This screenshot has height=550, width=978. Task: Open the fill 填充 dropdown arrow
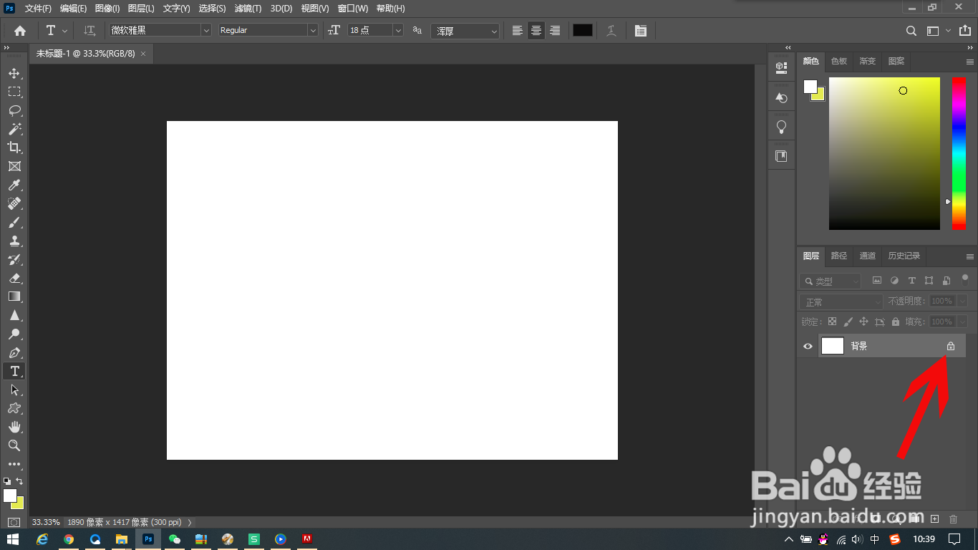tap(962, 322)
